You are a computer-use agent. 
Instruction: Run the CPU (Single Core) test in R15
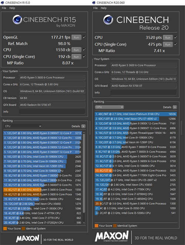click(x=76, y=57)
